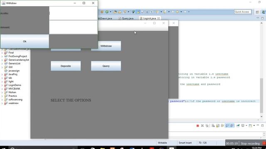Click the Withdraw button in options window
The image size is (266, 149).
point(106,46)
